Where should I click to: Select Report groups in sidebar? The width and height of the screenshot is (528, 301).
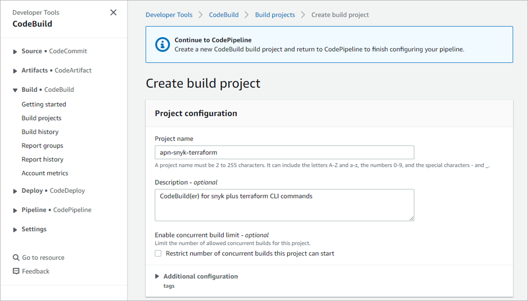tap(42, 146)
